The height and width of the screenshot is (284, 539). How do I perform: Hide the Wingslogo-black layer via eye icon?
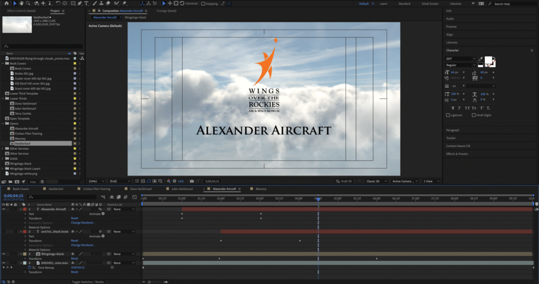coord(3,254)
